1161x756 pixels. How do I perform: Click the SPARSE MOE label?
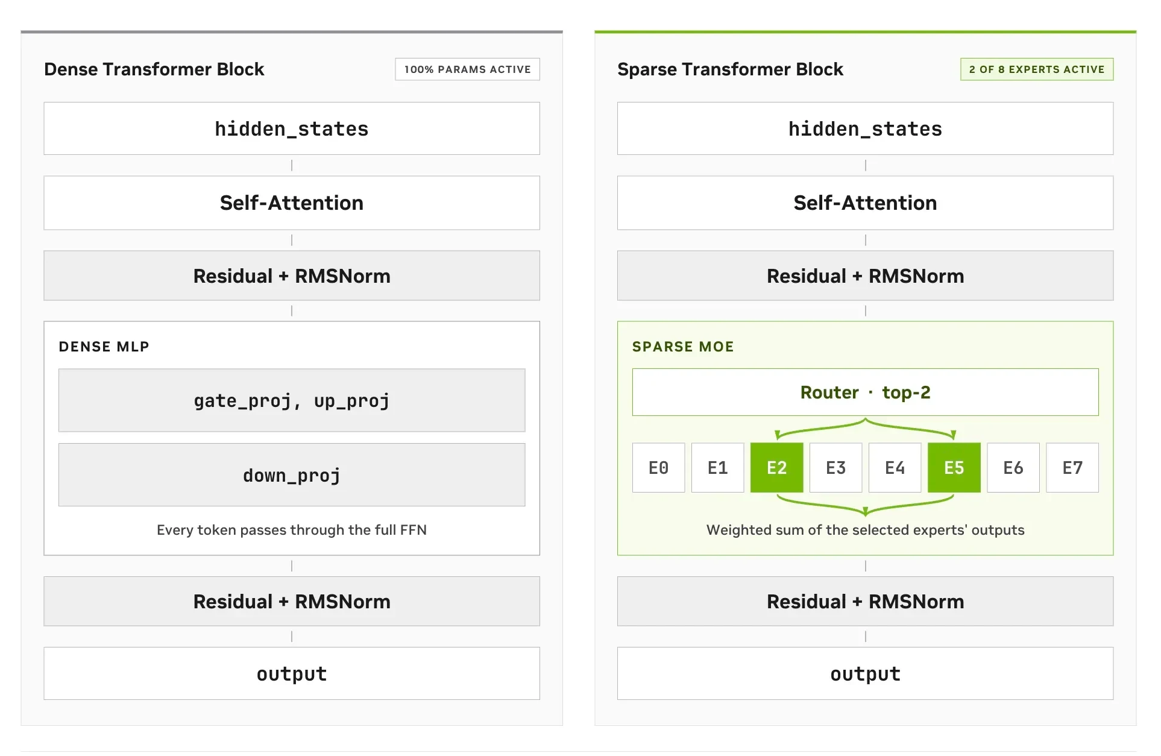point(683,347)
